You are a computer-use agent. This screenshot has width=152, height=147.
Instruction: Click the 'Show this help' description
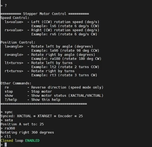coord(46,100)
